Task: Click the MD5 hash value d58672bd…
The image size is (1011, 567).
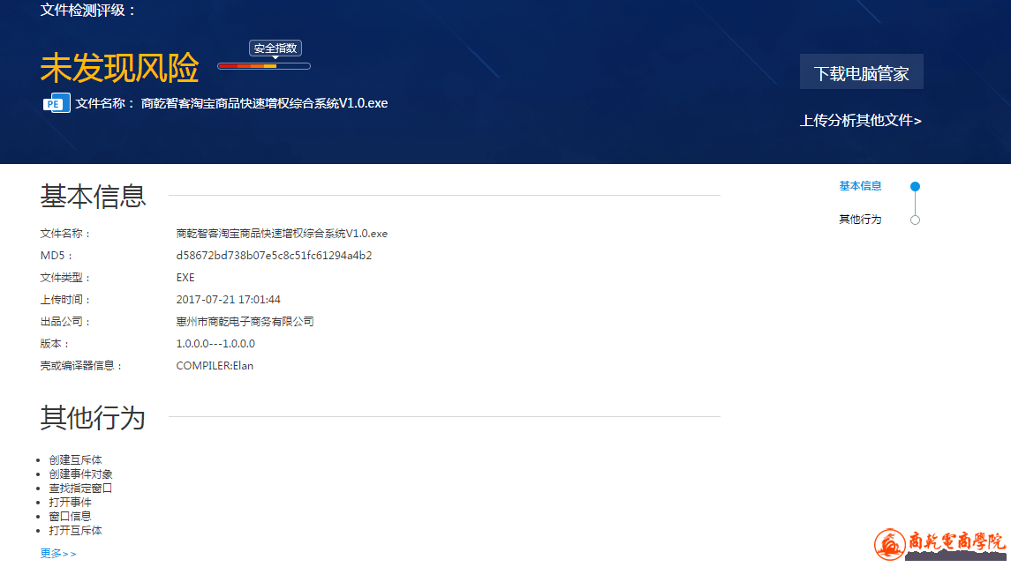Action: [274, 256]
